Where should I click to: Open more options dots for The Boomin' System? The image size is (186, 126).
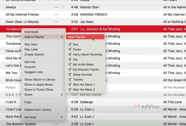(x=57, y=124)
